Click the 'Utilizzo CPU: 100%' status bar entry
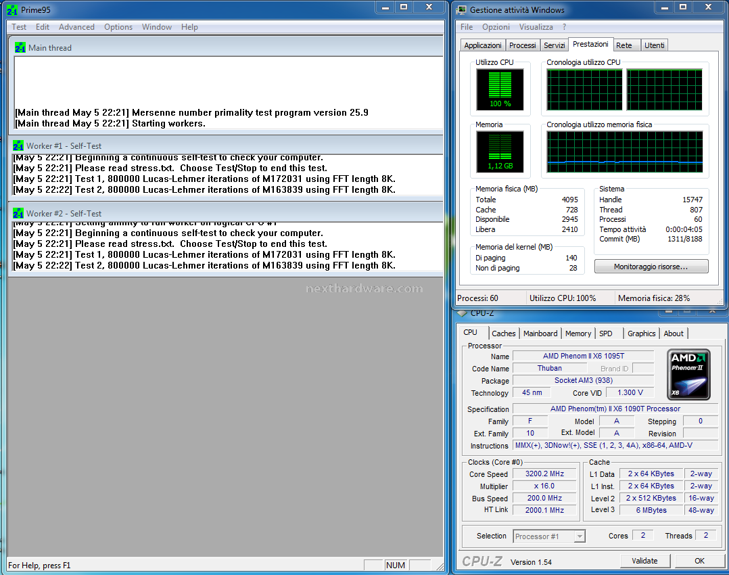Viewport: 729px width, 575px height. coord(563,298)
